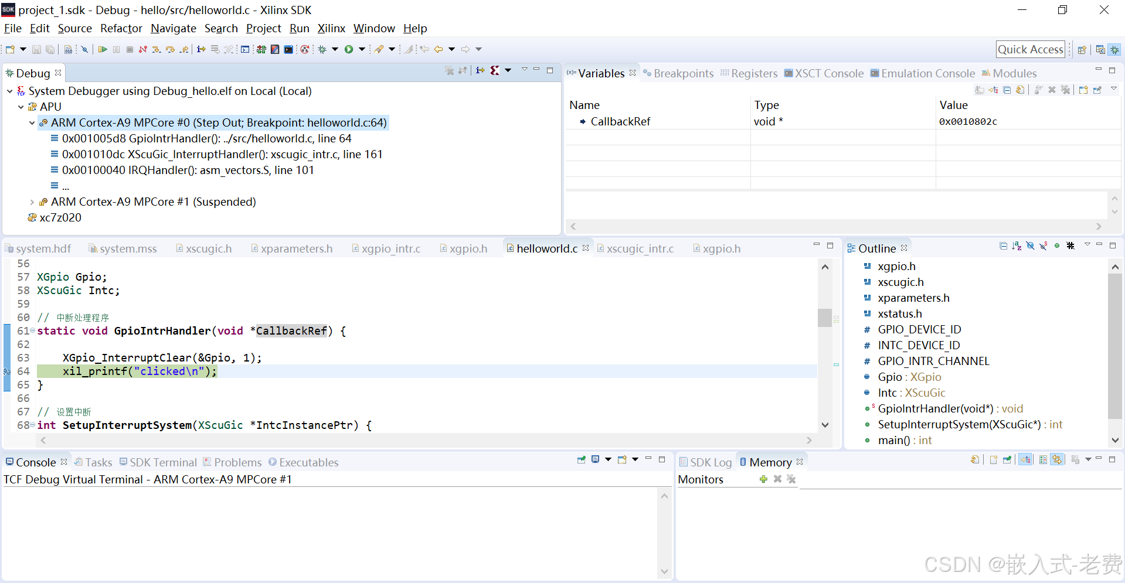Viewport: 1125px width, 583px height.
Task: Open xscugic_intr.c editor tab
Action: (x=635, y=248)
